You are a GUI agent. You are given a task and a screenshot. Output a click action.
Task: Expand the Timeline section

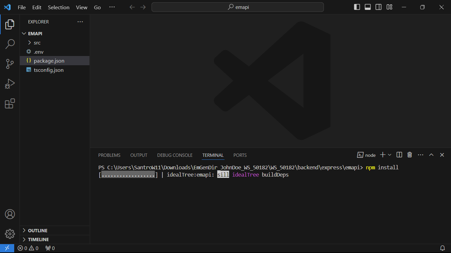pos(54,239)
